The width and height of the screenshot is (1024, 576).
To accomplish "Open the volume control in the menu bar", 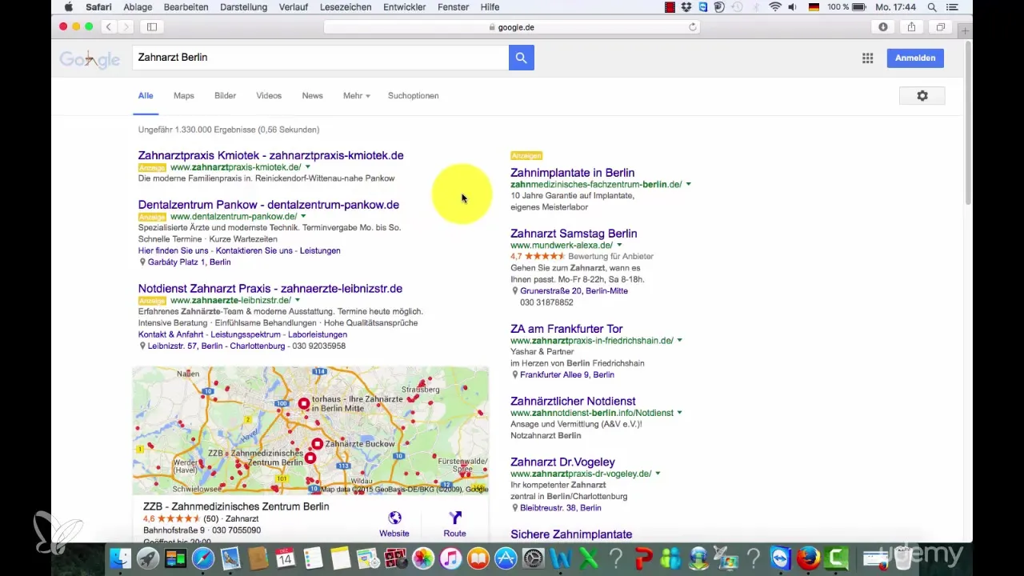I will pyautogui.click(x=793, y=6).
